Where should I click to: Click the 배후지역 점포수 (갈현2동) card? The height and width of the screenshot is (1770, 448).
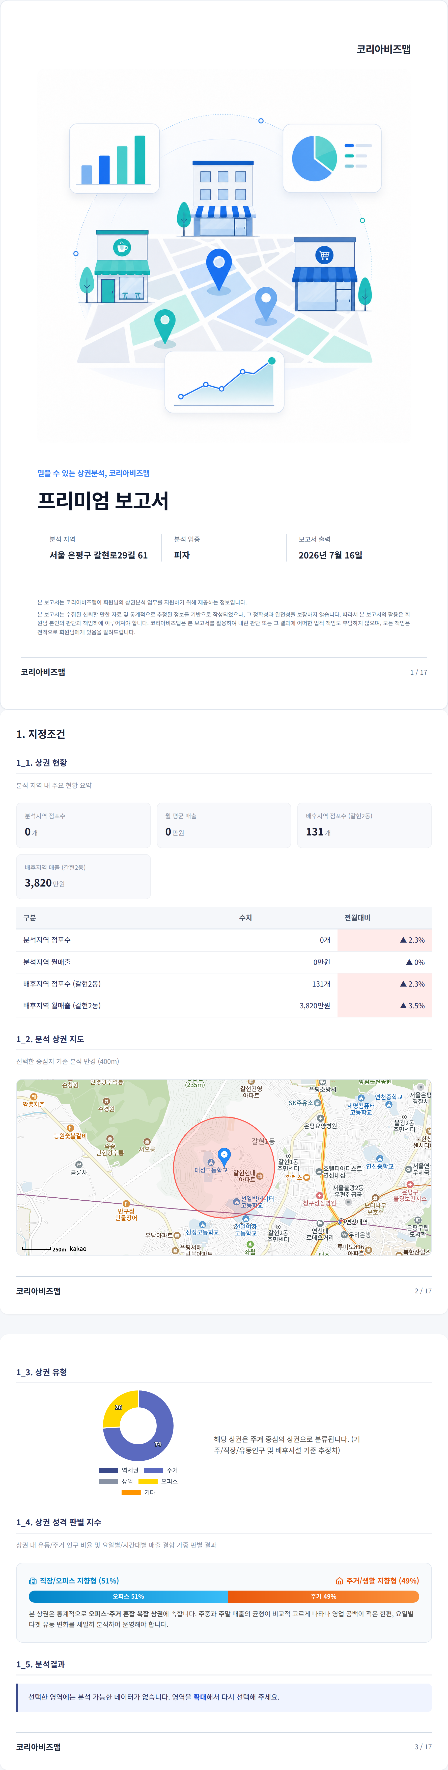364,825
